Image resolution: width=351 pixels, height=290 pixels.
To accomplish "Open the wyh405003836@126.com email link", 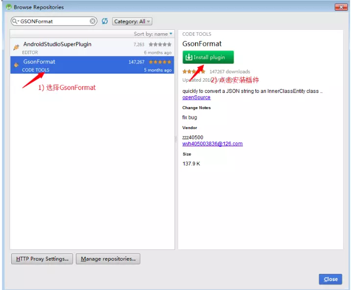I will pyautogui.click(x=212, y=144).
